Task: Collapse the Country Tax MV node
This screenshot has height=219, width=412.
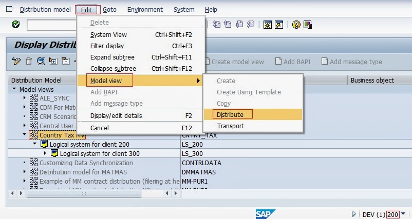Action: coord(25,134)
